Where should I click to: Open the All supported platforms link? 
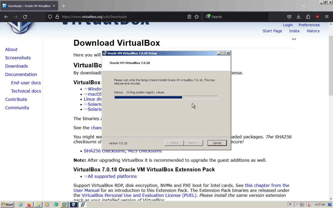(x=112, y=176)
